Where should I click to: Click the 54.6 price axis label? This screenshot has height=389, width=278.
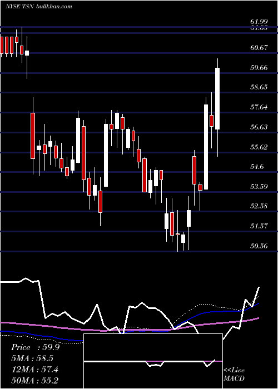pyautogui.click(x=257, y=167)
